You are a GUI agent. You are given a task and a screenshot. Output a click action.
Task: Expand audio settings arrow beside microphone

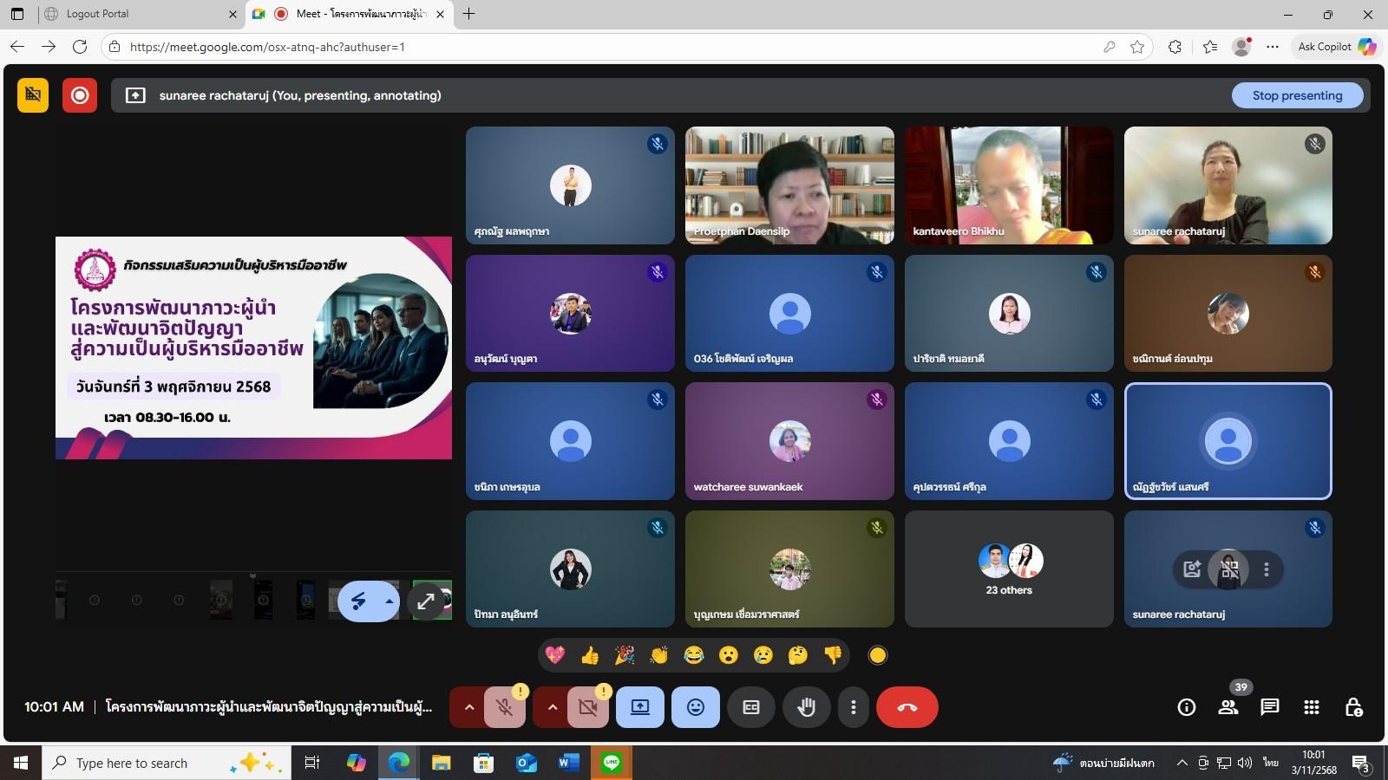469,707
